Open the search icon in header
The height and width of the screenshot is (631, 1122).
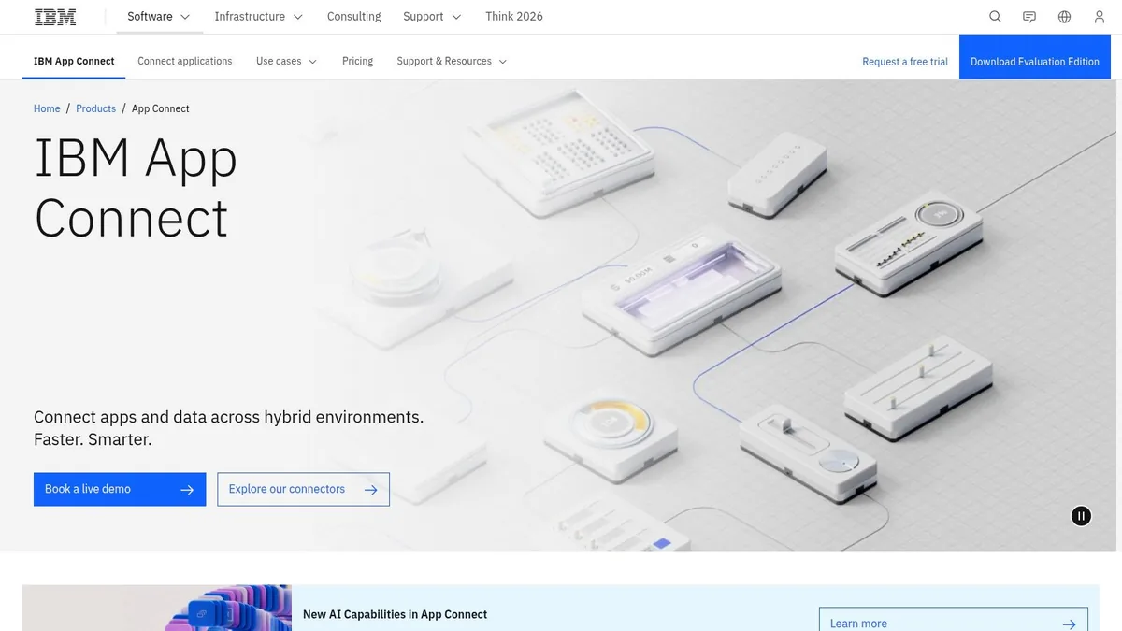pyautogui.click(x=996, y=17)
